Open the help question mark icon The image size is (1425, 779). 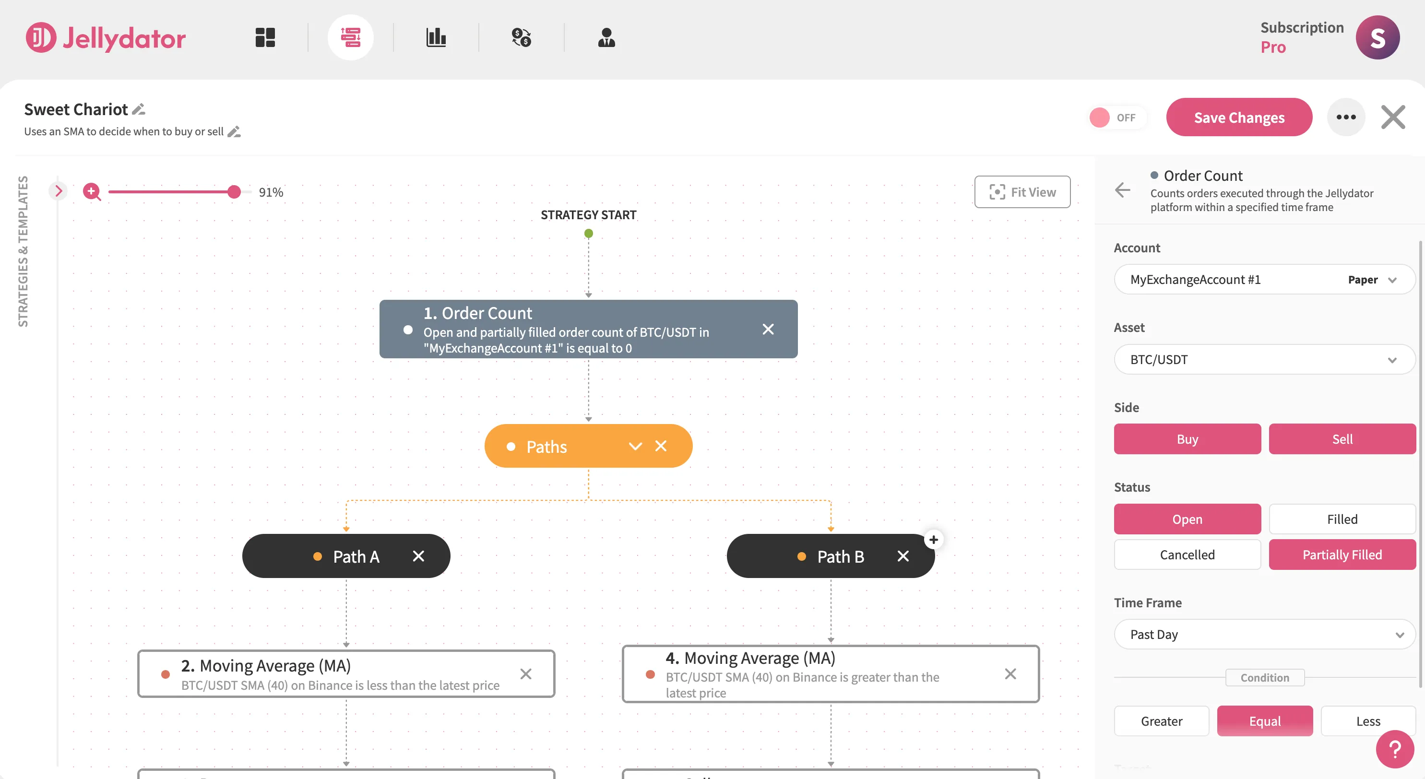1395,749
